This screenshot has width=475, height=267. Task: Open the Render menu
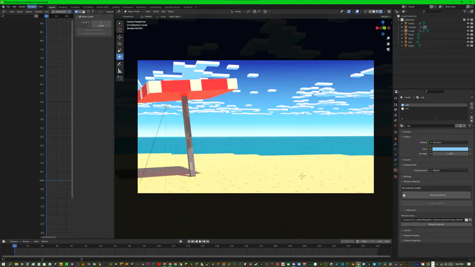22,7
